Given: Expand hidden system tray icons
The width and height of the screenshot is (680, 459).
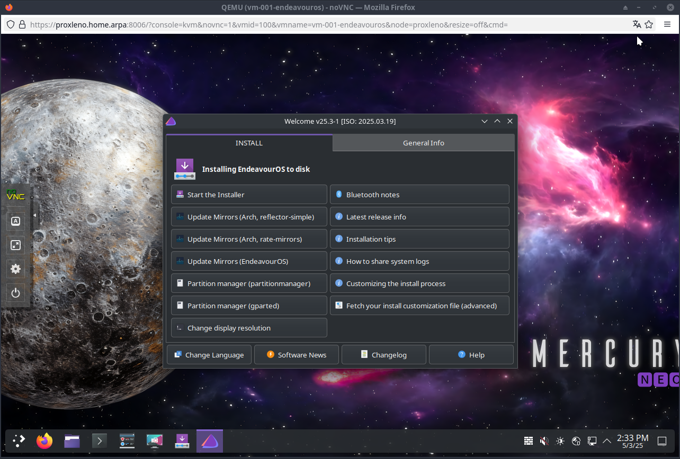Looking at the screenshot, I should point(607,441).
